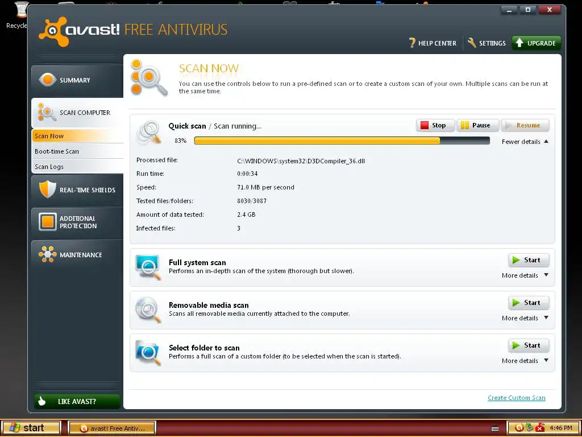Click the Full system scan monitor icon
Image resolution: width=582 pixels, height=437 pixels.
[148, 267]
